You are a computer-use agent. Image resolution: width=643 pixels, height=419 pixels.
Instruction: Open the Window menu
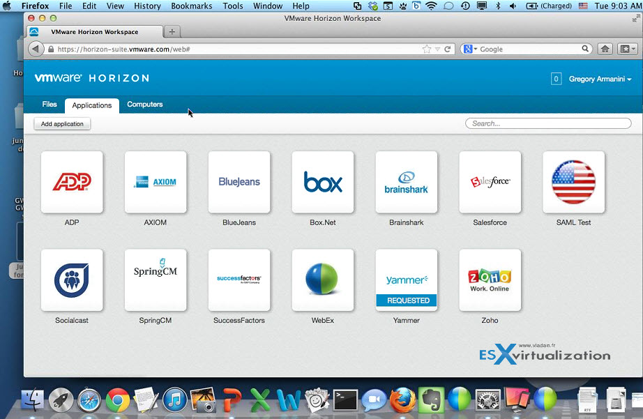(x=268, y=6)
